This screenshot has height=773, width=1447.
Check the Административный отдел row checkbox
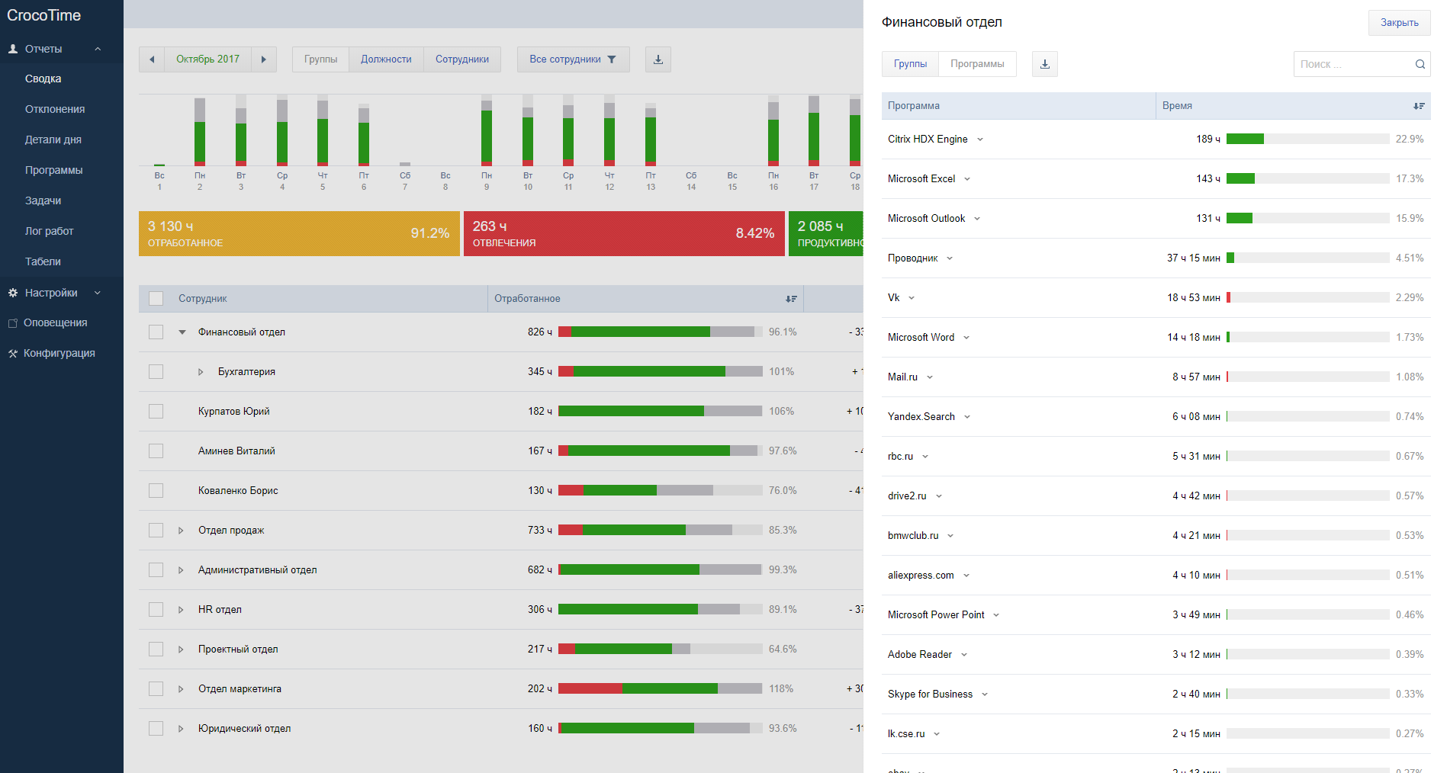156,570
